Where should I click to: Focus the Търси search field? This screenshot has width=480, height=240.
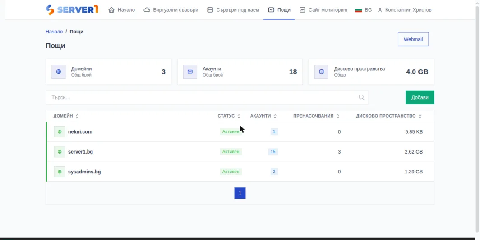pyautogui.click(x=207, y=98)
